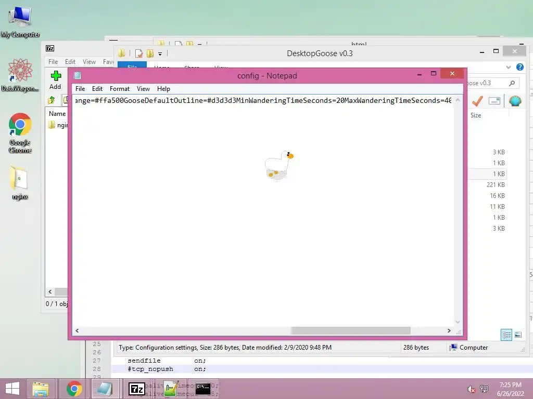
Task: Open Notepad Format menu
Action: coord(120,89)
